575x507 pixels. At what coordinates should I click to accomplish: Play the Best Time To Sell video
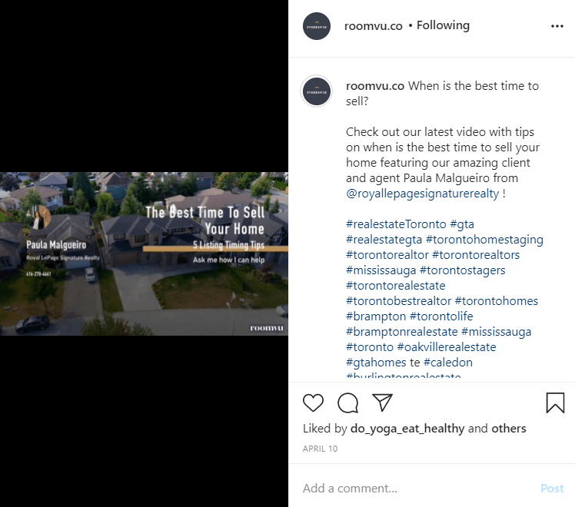[144, 253]
